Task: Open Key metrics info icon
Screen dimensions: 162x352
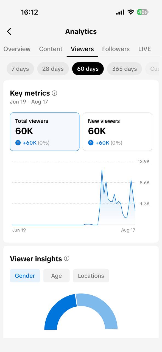Action: pyautogui.click(x=54, y=93)
